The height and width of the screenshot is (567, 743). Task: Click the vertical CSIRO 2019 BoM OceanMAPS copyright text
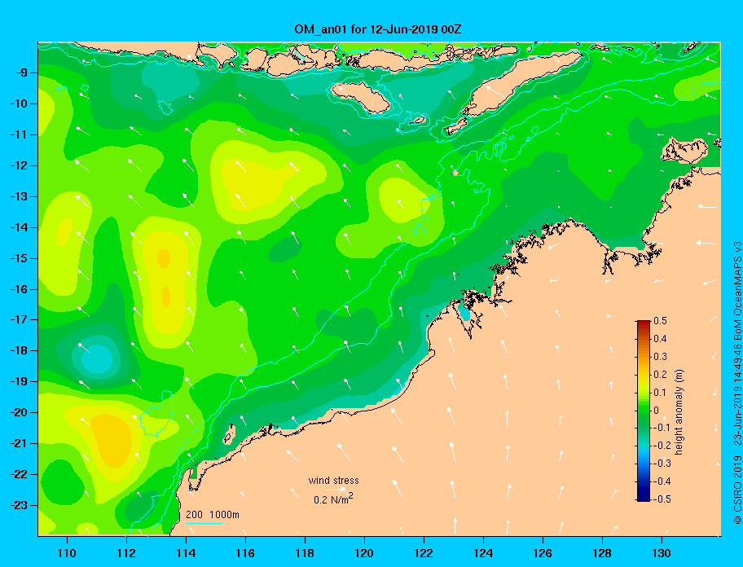pos(737,383)
